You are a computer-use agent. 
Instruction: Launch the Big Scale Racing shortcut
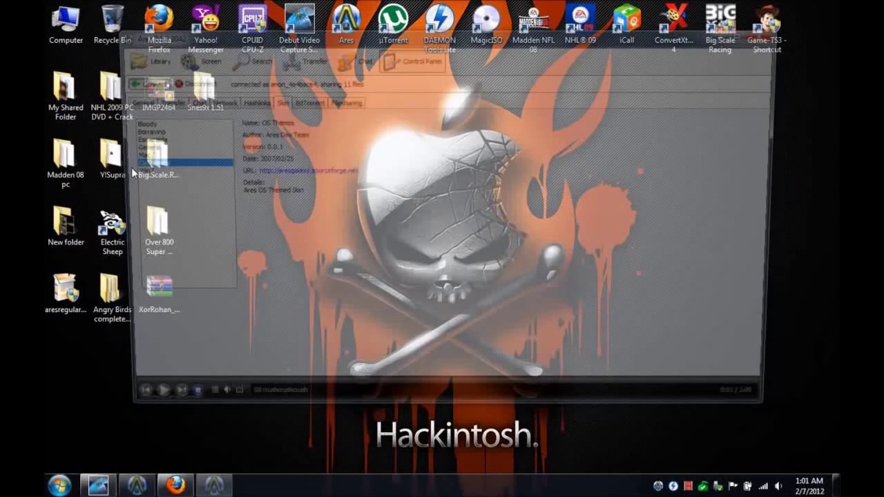click(x=720, y=29)
